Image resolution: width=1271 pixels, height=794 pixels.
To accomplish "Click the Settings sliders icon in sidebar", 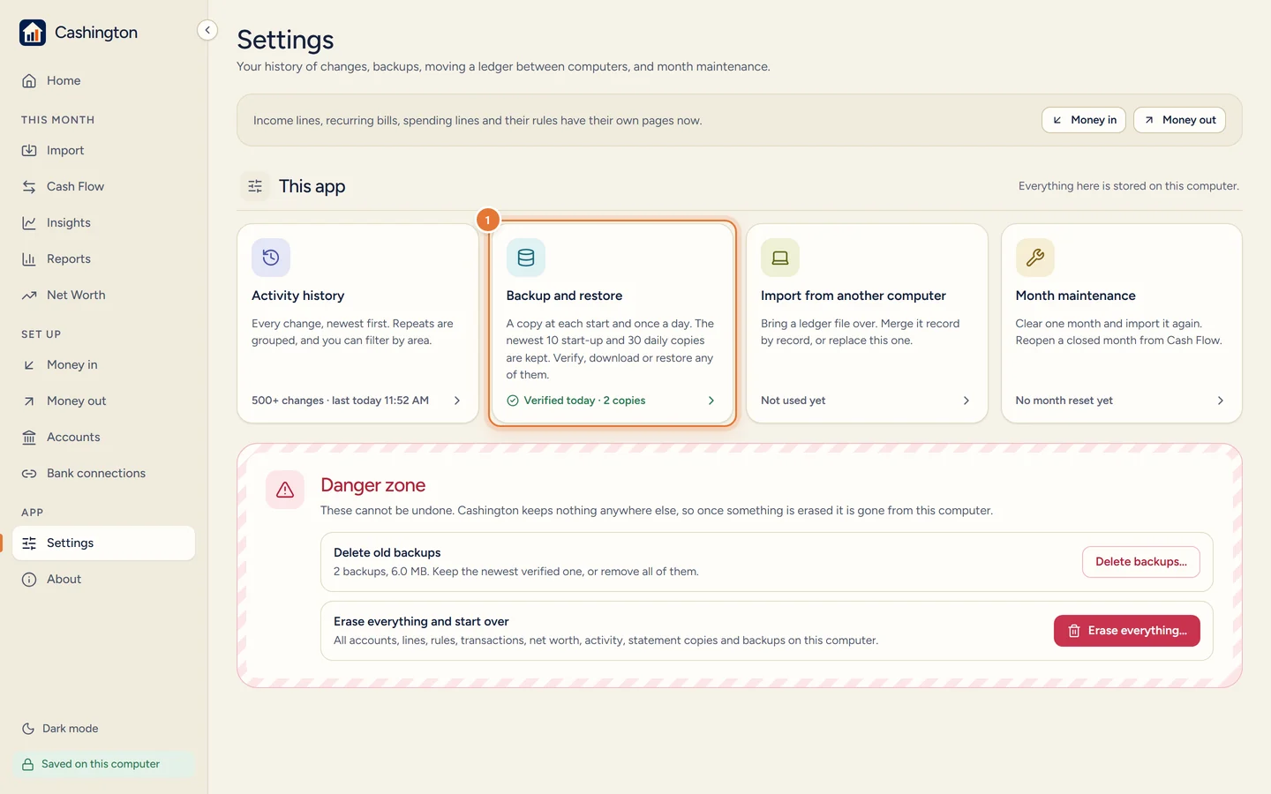I will (x=29, y=543).
